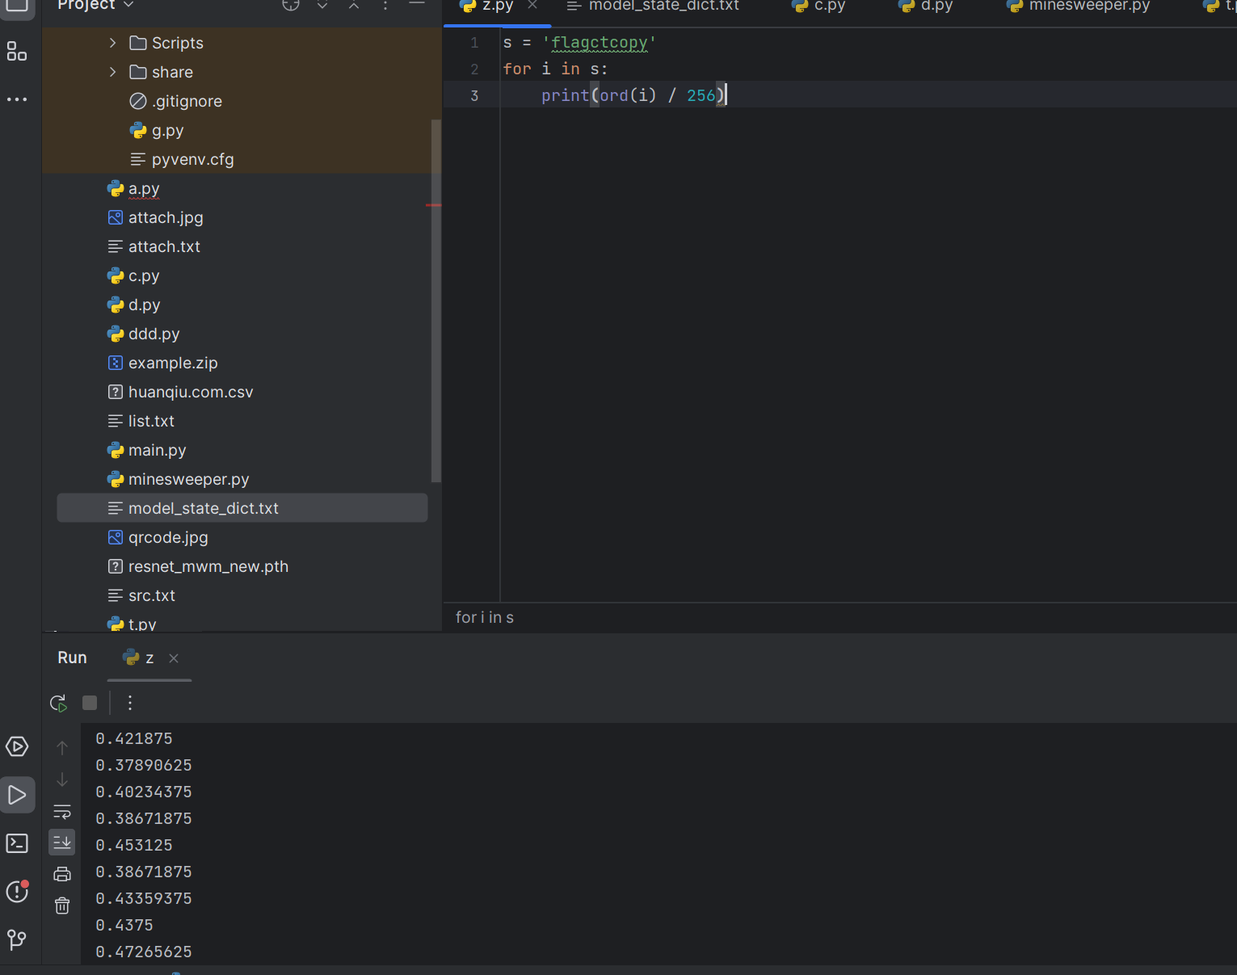Open the Problems tool window
1237x975 pixels.
pyautogui.click(x=17, y=892)
